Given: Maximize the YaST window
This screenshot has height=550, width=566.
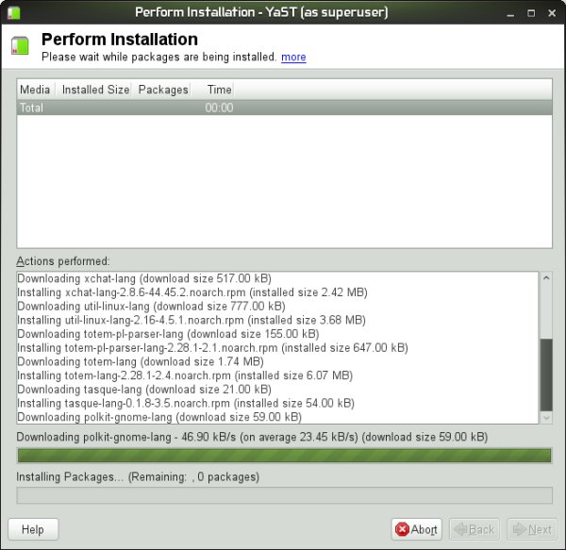Looking at the screenshot, I should pyautogui.click(x=531, y=14).
